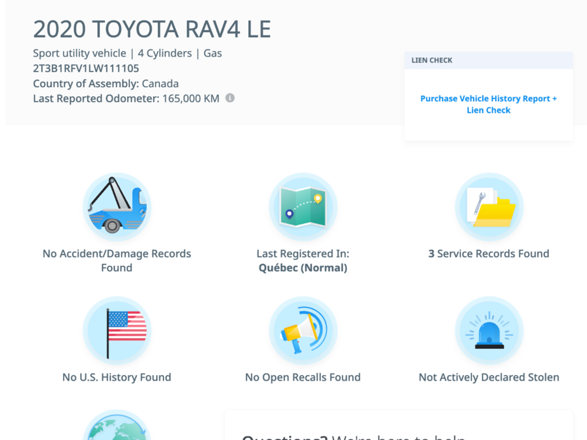Click the Last Reported Odometer text

click(x=126, y=99)
